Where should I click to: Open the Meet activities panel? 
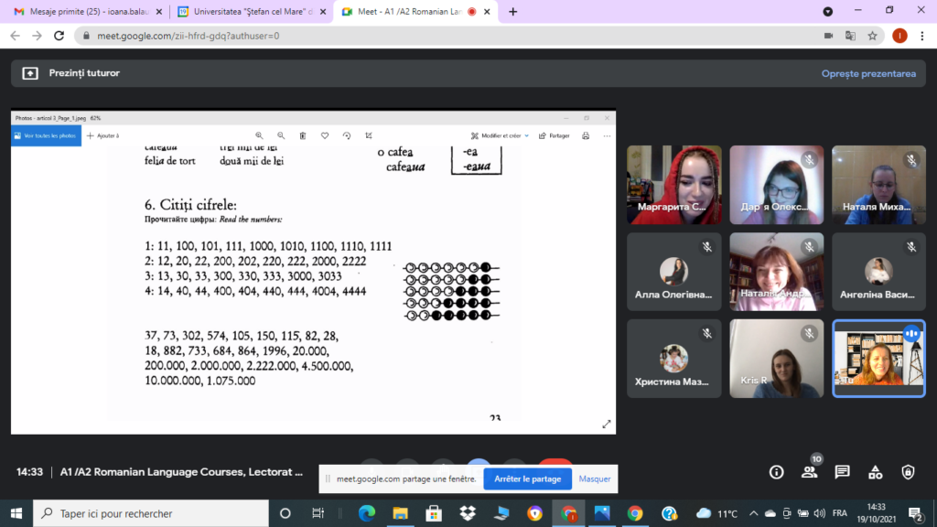pos(875,472)
